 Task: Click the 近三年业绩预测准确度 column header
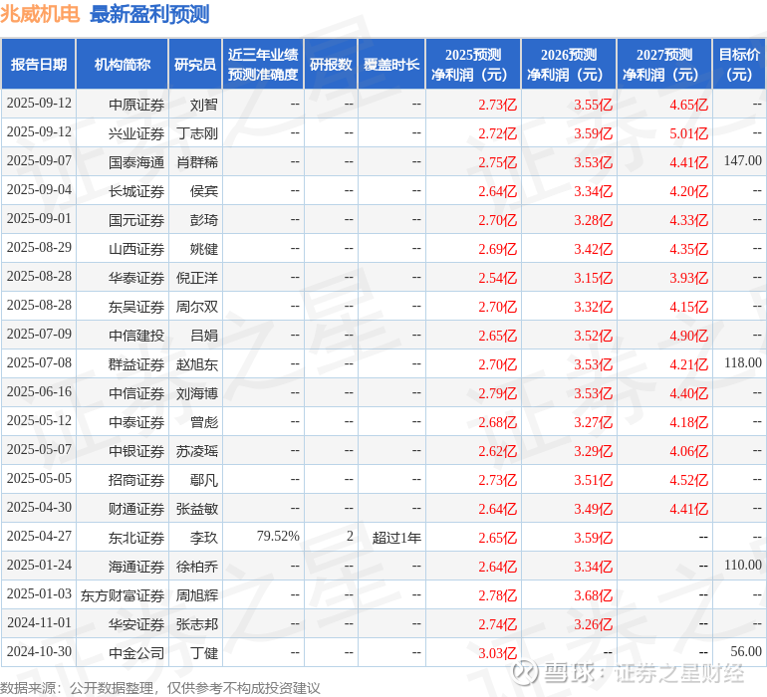click(x=263, y=65)
